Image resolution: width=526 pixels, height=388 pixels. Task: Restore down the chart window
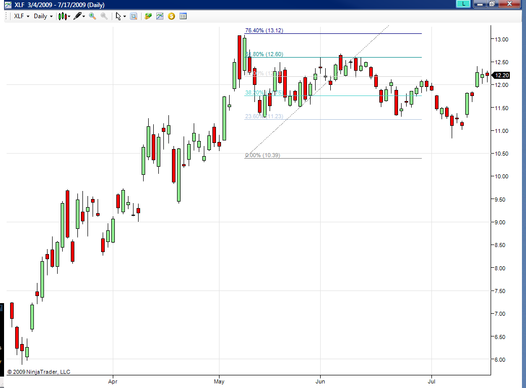click(492, 4)
